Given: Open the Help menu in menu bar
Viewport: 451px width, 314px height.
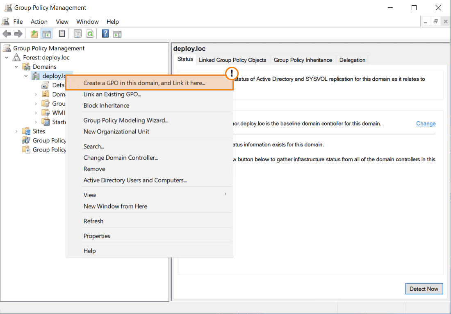Looking at the screenshot, I should tap(113, 22).
